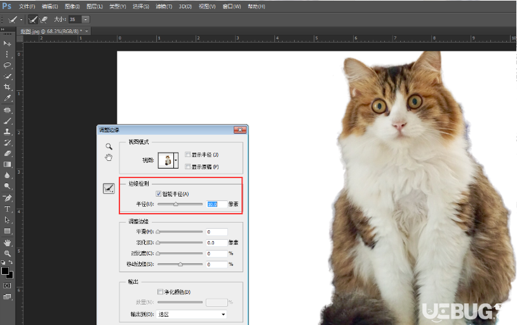Click the Hand tool in Refine Edge dialog
This screenshot has height=325, width=517.
click(x=109, y=157)
